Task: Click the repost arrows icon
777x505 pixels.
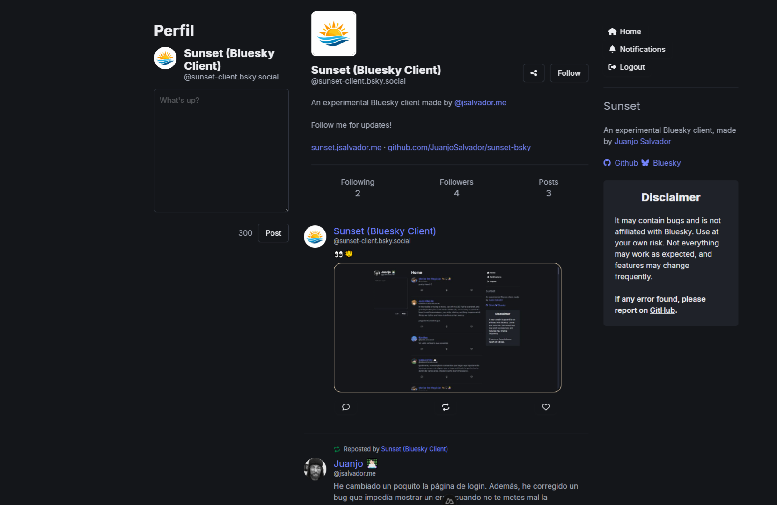Action: [446, 407]
